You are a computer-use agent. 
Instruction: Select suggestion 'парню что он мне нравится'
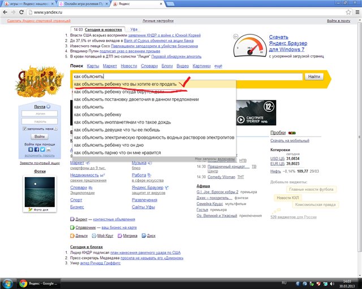coord(154,152)
